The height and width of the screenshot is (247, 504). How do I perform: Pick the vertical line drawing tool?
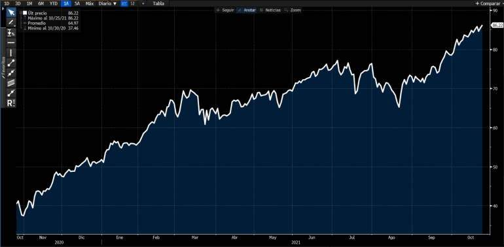point(11,53)
